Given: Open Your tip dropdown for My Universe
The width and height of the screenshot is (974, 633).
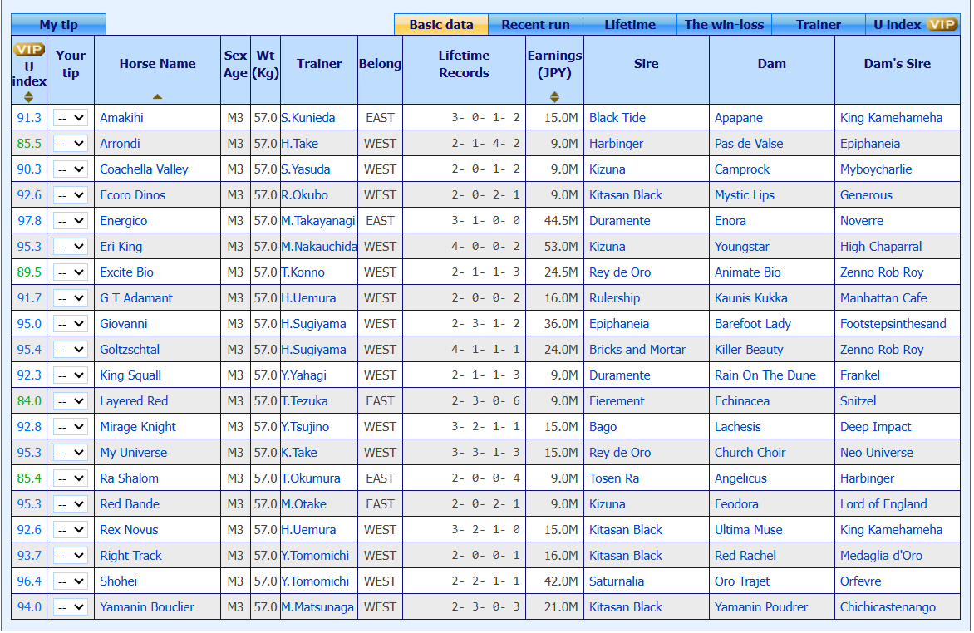Looking at the screenshot, I should coord(70,453).
